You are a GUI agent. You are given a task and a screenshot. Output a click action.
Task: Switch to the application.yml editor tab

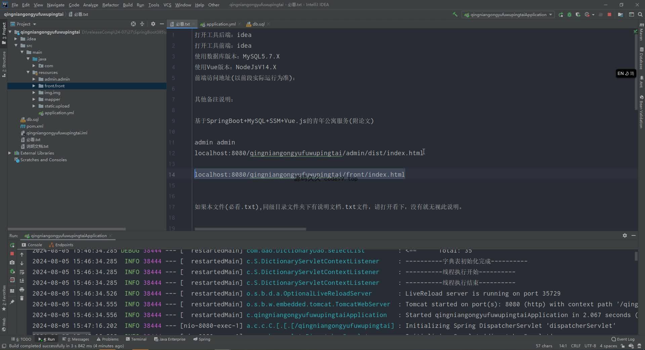221,24
